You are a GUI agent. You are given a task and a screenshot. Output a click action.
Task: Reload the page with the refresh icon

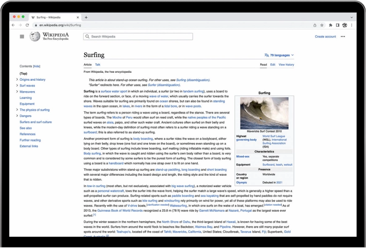27,25
